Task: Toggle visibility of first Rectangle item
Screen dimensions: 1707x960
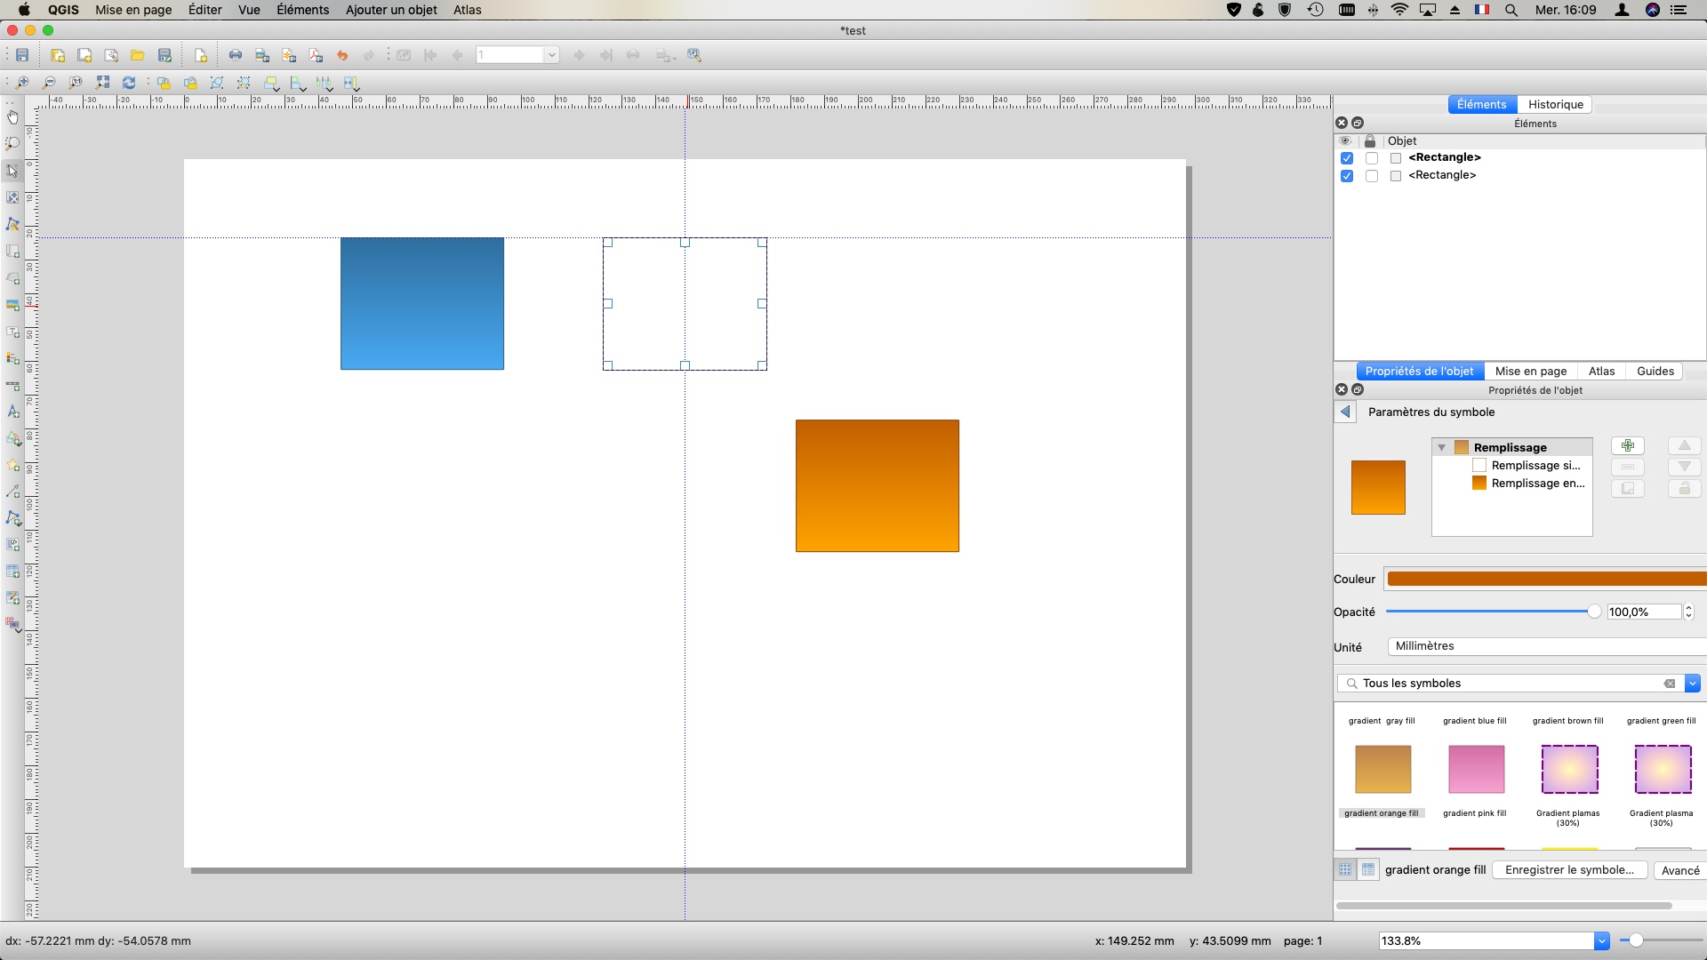Action: coord(1347,158)
